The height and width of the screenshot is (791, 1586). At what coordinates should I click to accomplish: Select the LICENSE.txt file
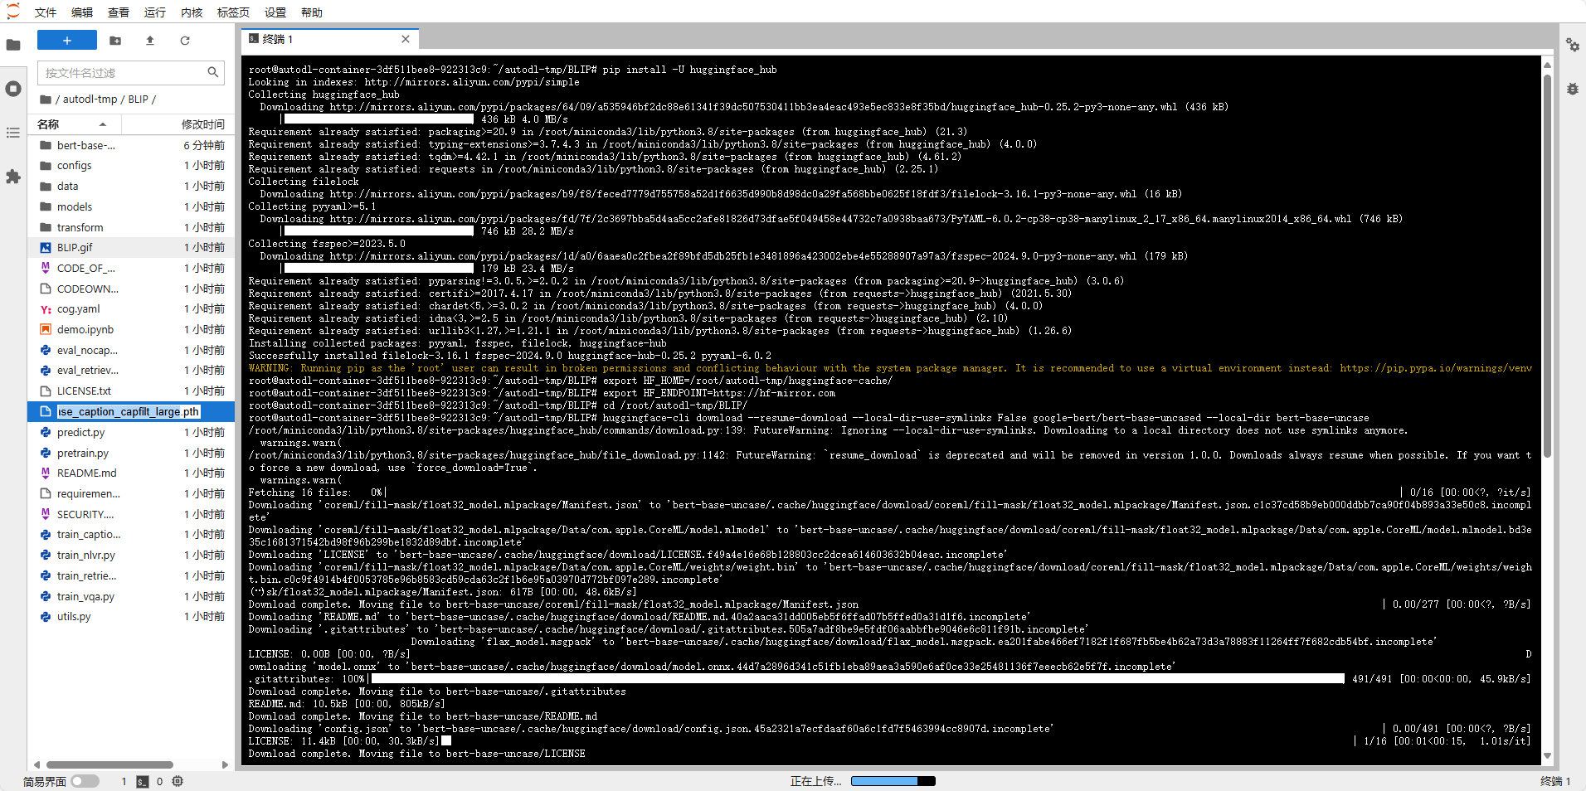pos(133,391)
